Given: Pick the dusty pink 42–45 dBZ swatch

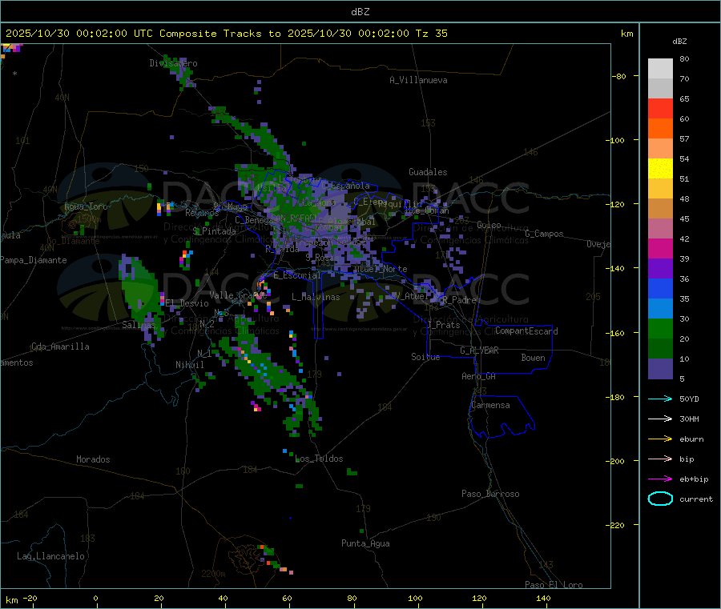Looking at the screenshot, I should 660,229.
